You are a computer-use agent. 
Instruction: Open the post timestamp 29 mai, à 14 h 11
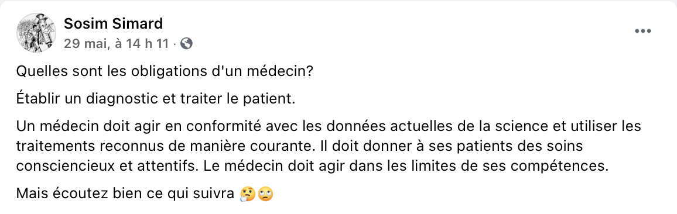point(116,44)
